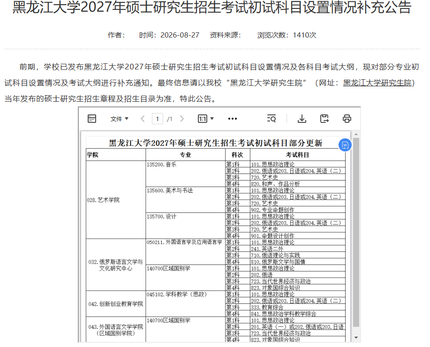Click the 浏览次数: 1410次 view count
The width and height of the screenshot is (430, 347).
[x=287, y=35]
